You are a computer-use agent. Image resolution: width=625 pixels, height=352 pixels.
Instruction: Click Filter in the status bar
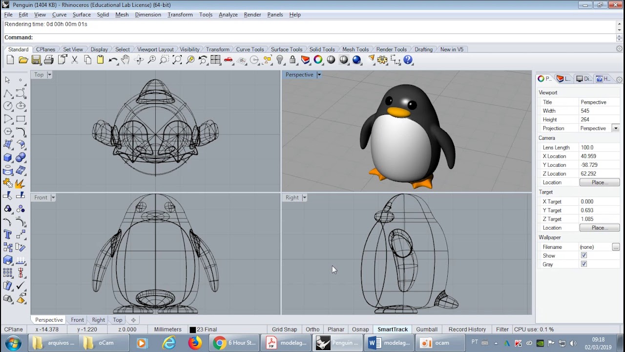pyautogui.click(x=502, y=330)
